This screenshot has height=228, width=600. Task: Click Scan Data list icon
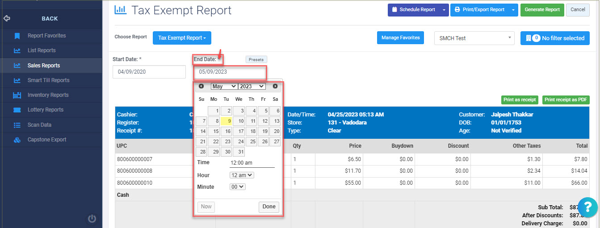pyautogui.click(x=17, y=125)
